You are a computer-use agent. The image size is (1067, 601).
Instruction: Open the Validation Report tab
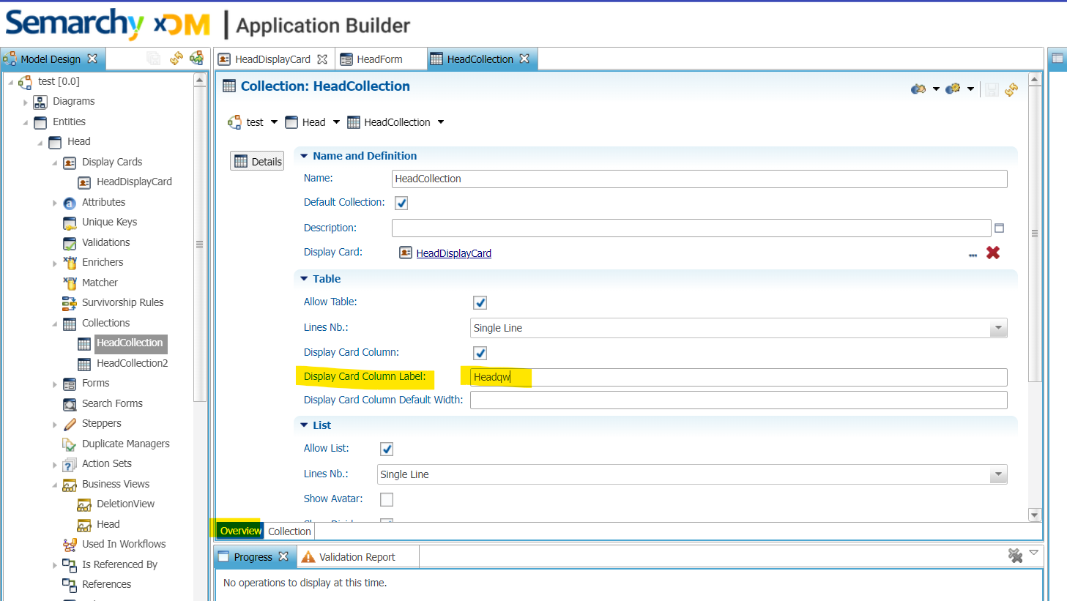357,557
